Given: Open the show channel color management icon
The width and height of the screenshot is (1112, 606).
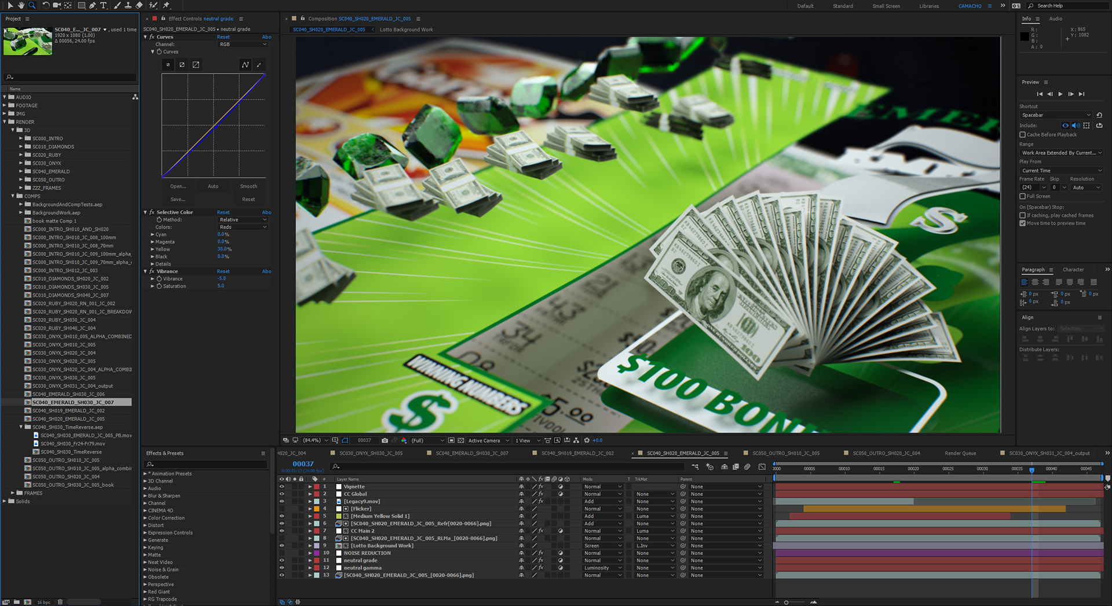Looking at the screenshot, I should click(x=404, y=440).
